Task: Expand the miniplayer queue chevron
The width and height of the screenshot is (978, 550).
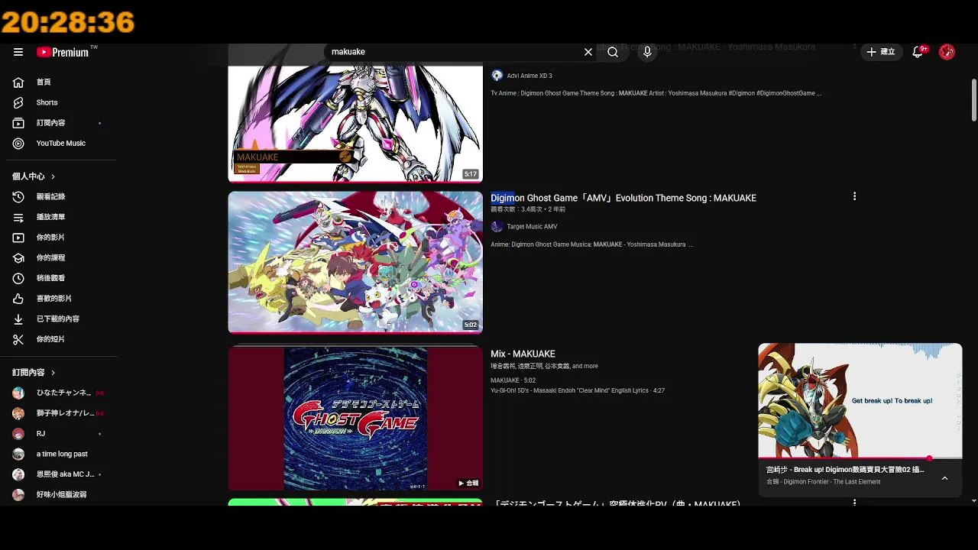Action: [944, 478]
